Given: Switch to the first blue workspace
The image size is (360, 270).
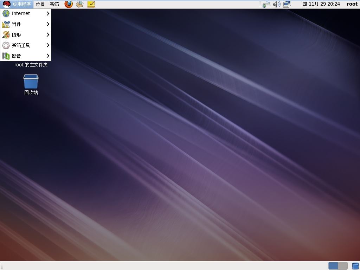Looking at the screenshot, I should coord(333,266).
